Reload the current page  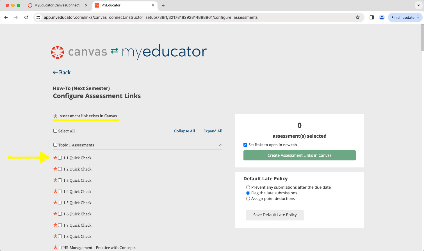tap(26, 17)
